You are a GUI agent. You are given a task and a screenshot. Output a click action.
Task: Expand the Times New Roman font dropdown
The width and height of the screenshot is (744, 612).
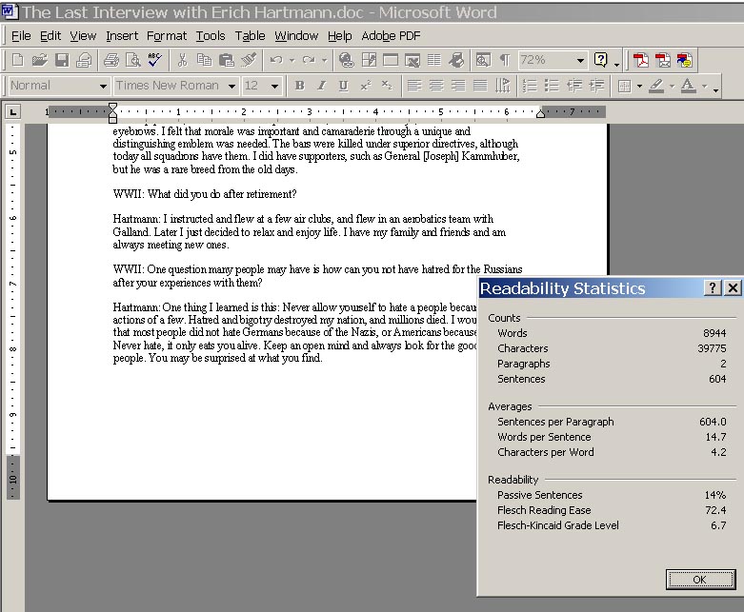point(231,86)
